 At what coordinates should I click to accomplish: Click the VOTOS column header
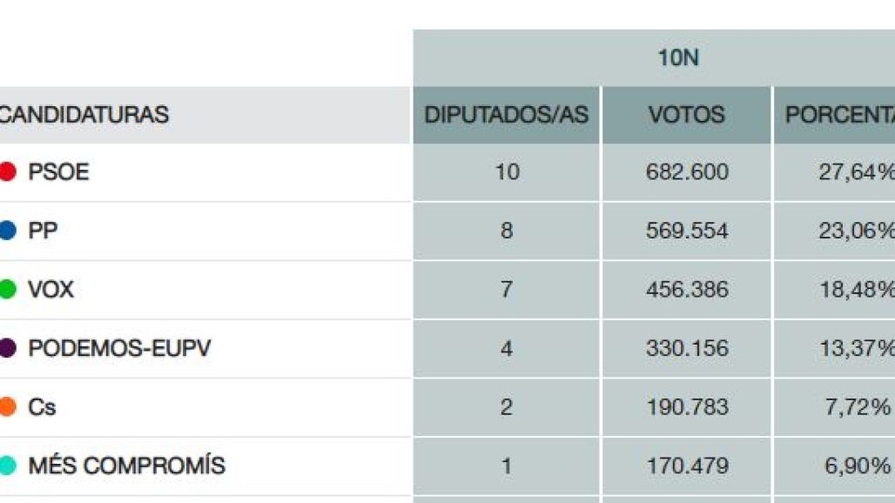tap(686, 115)
